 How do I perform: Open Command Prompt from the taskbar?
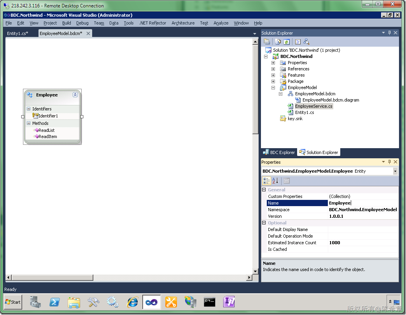point(210,302)
